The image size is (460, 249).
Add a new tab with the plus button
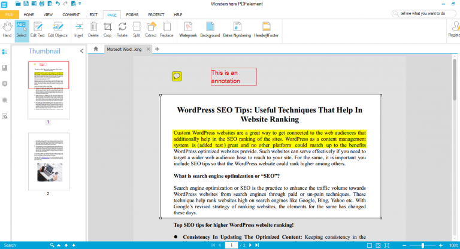[x=157, y=49]
